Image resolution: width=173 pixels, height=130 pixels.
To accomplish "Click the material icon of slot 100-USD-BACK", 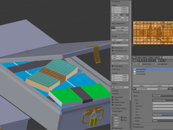I will click(134, 74).
